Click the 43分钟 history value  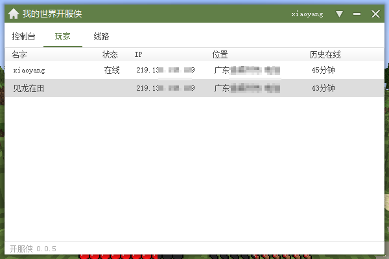coord(323,88)
